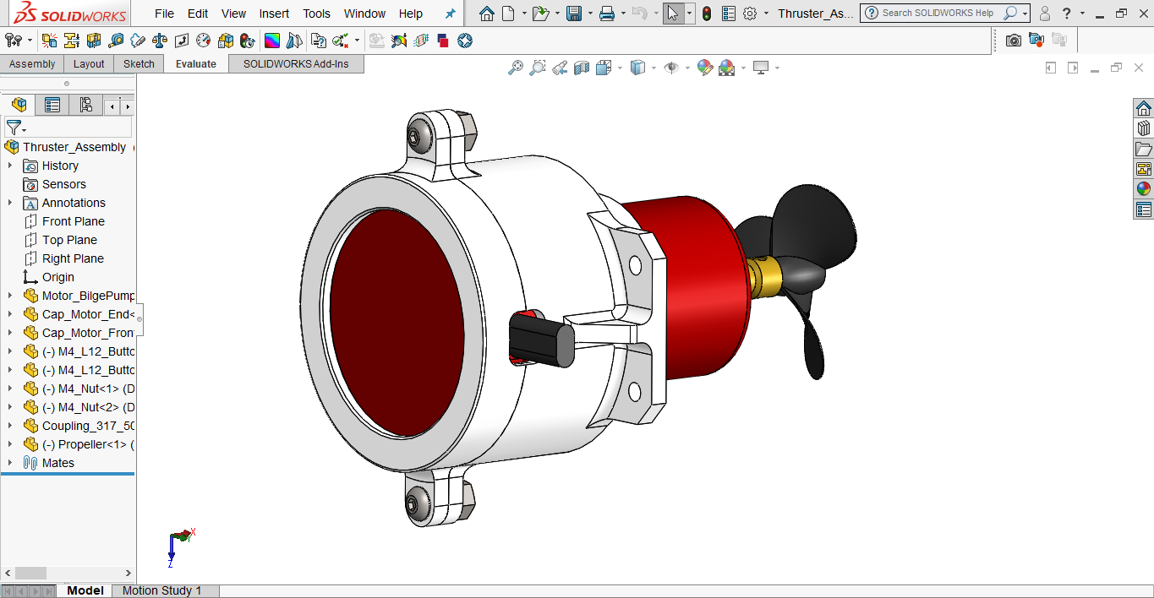The image size is (1154, 598).
Task: Open the Tools menu
Action: [x=317, y=14]
